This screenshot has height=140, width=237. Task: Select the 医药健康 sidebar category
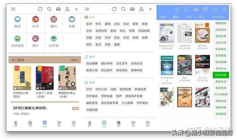point(221,56)
